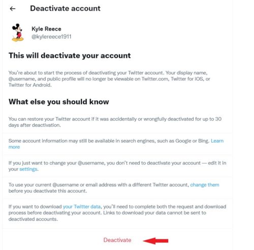This screenshot has width=254, height=250.
Task: Go back using the left arrow icon
Action: (x=13, y=9)
